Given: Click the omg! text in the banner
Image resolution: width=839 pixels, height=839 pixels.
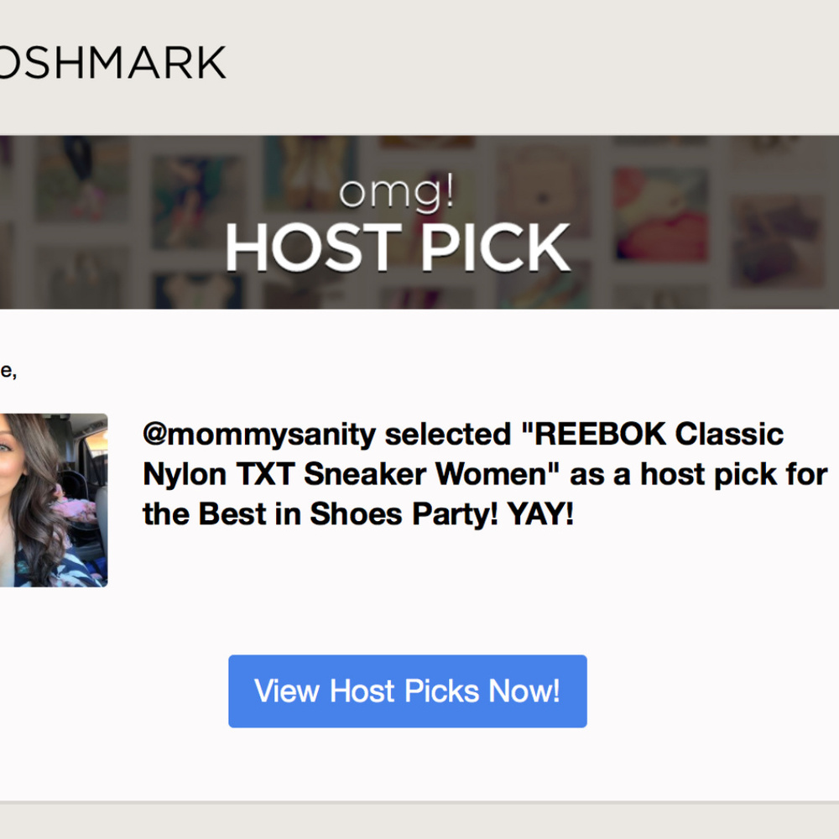Looking at the screenshot, I should pos(397,192).
